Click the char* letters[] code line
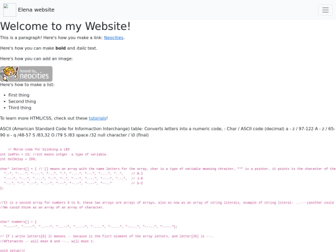Screen dimensions: 336x252 click(x=168, y=169)
